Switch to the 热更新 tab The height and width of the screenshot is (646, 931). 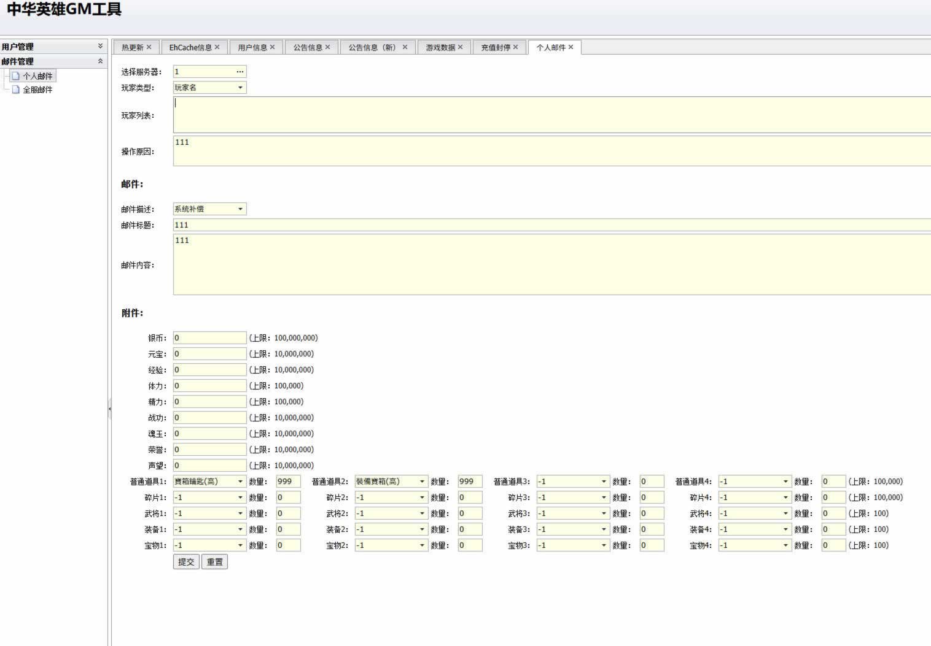133,47
